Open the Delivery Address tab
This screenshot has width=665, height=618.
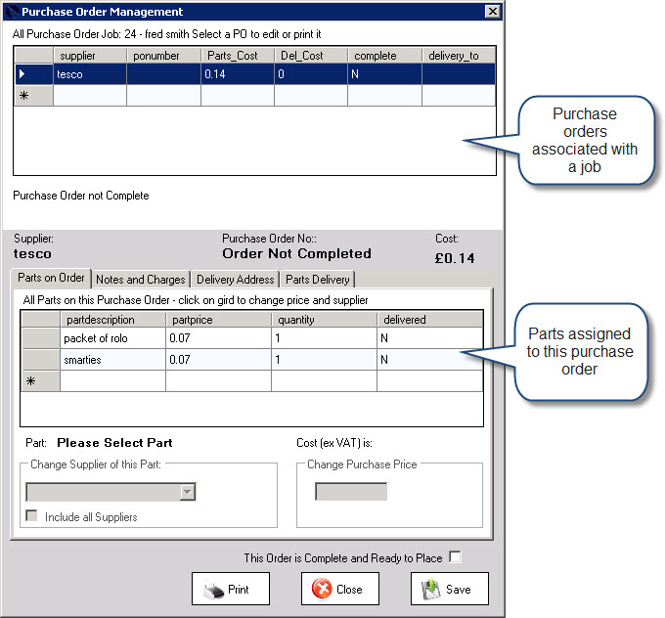click(x=235, y=280)
